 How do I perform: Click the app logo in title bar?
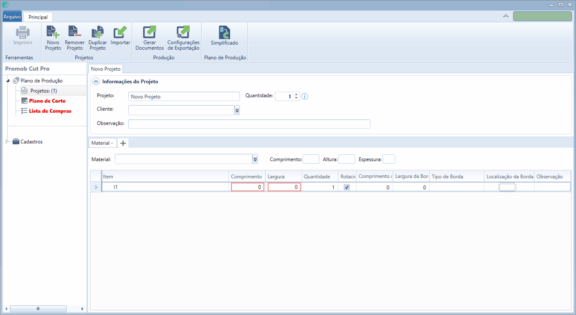pos(5,5)
